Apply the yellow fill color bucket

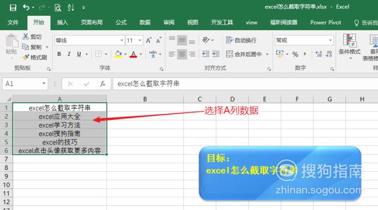click(118, 54)
